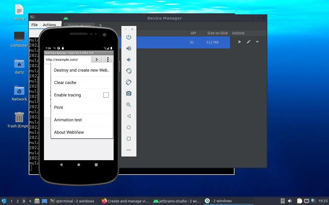Sort devices by API column header
329x205 pixels.
tap(193, 33)
